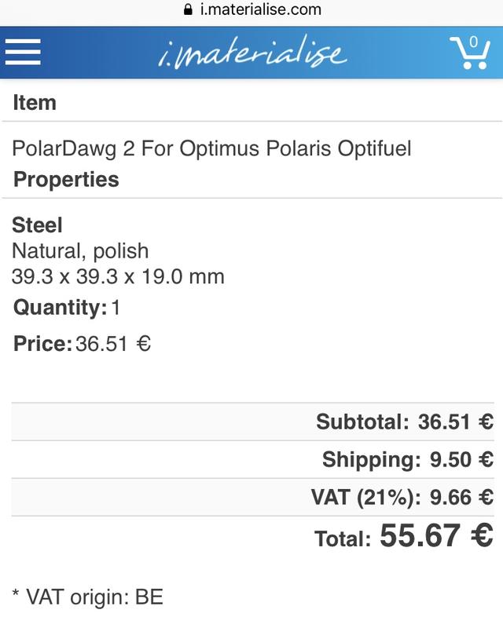Click the Subtotal amount 36.51 €
The image size is (503, 617).
(456, 422)
